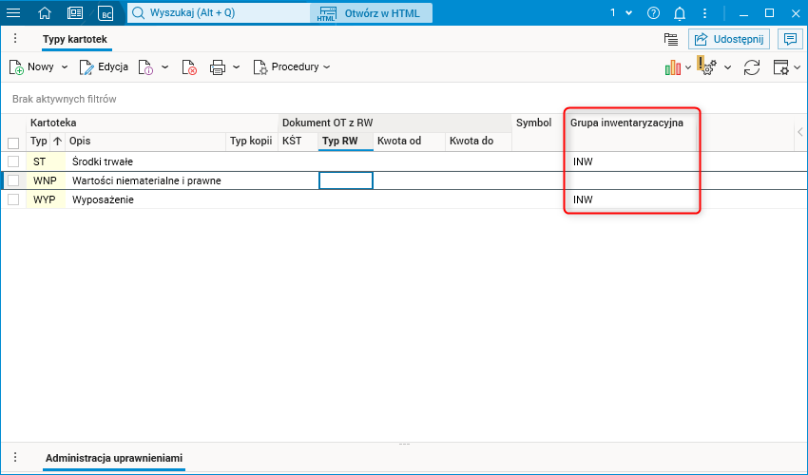Click the active Typ RW cell in WNP row
This screenshot has height=475, width=808.
point(346,180)
